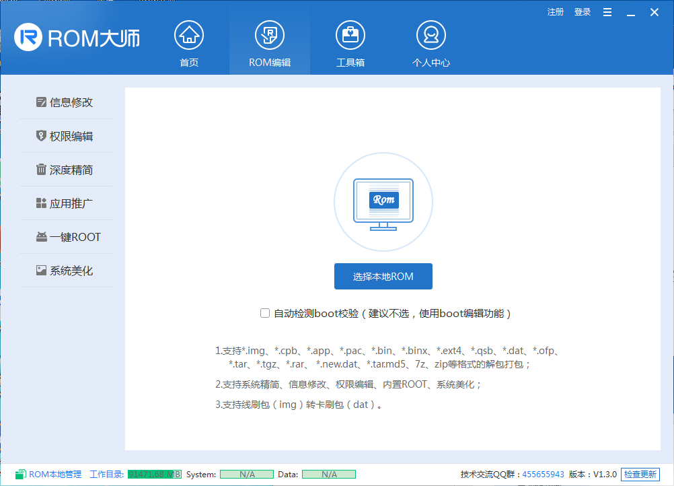Switch to 首页 tab label
This screenshot has width=674, height=486.
point(189,63)
